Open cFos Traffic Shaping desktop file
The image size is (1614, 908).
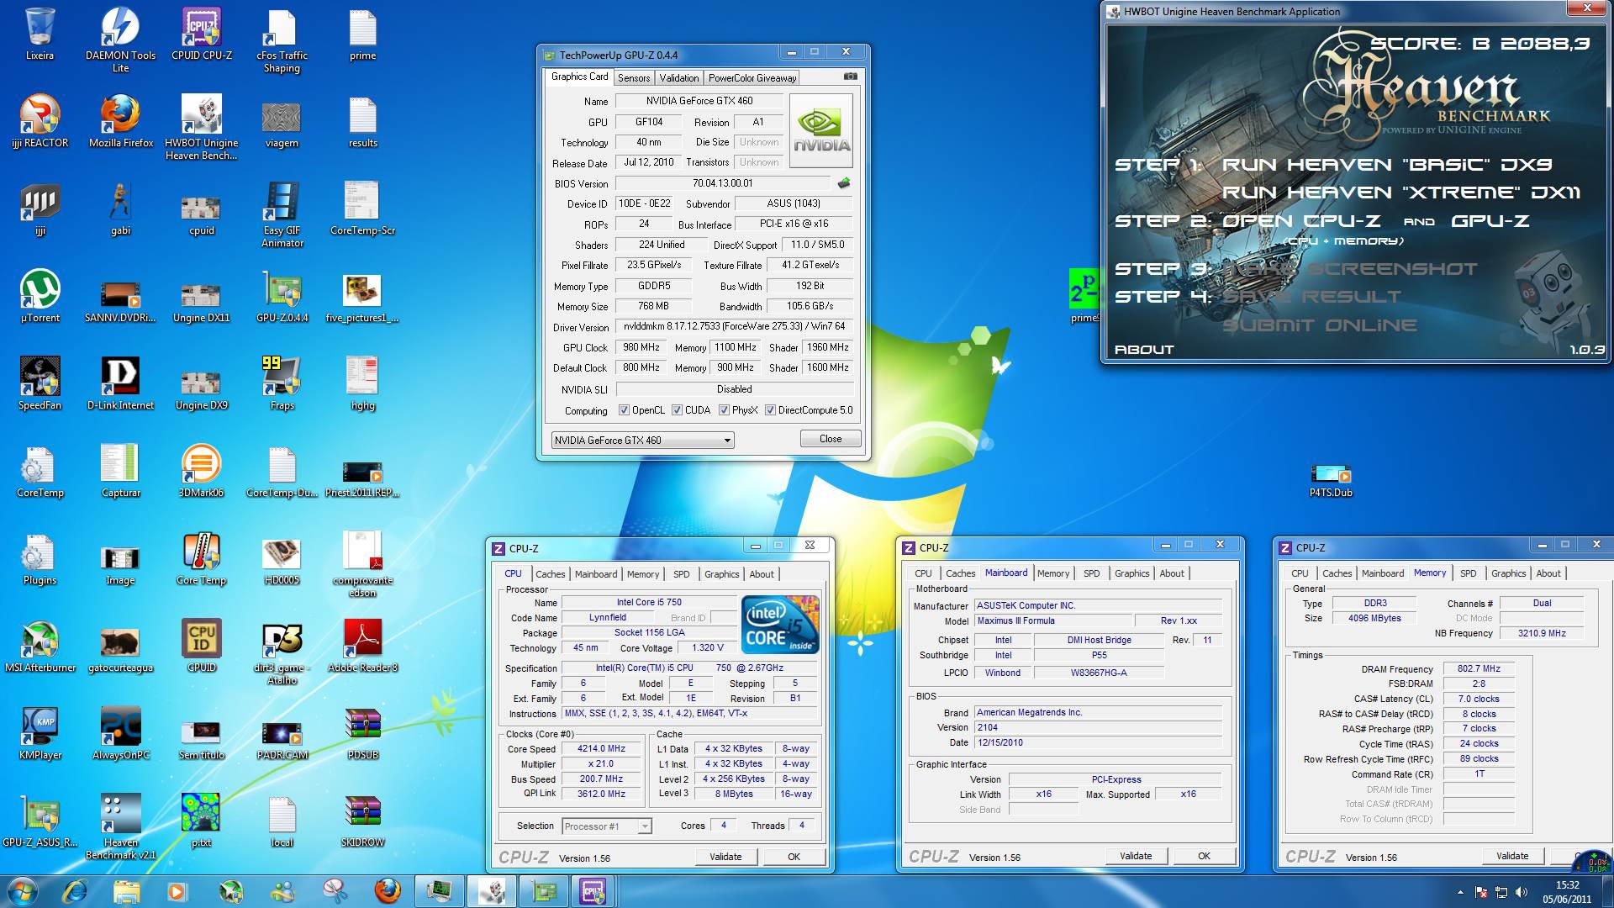[x=282, y=40]
